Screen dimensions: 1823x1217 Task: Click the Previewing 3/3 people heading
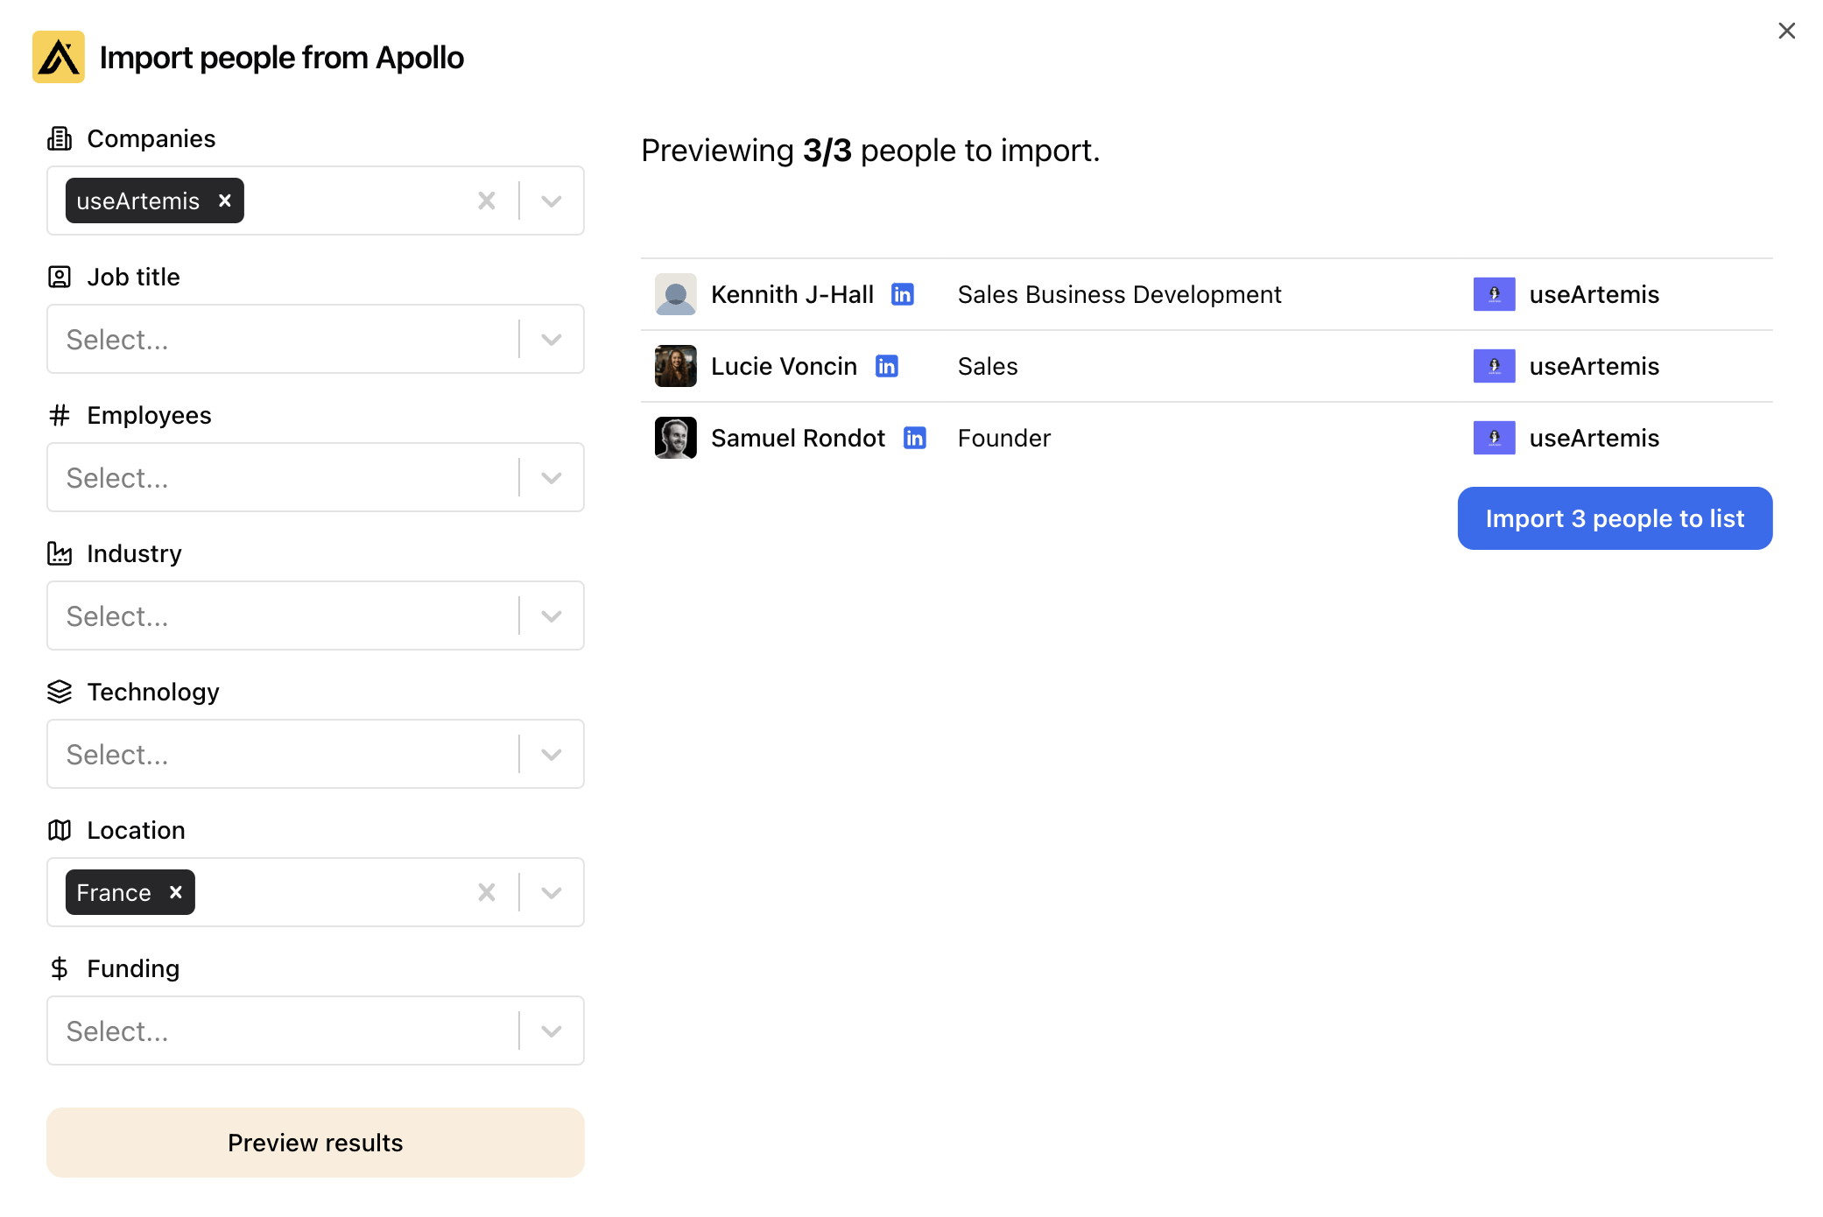coord(870,151)
